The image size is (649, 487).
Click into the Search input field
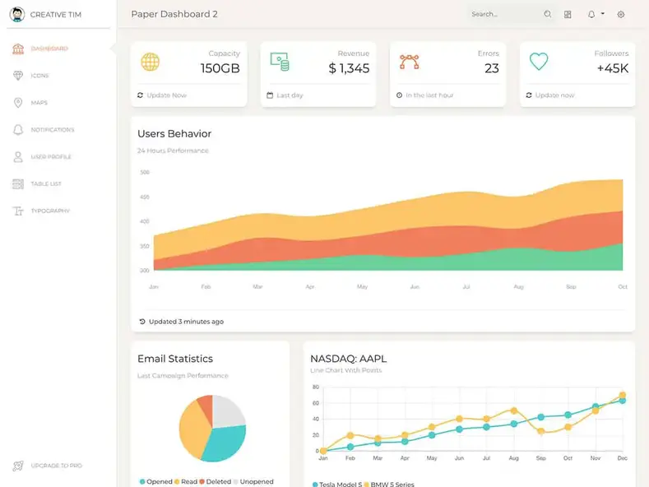point(503,14)
